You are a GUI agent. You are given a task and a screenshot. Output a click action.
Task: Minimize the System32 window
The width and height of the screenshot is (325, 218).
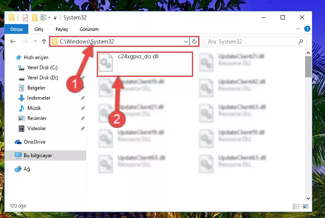click(x=264, y=18)
